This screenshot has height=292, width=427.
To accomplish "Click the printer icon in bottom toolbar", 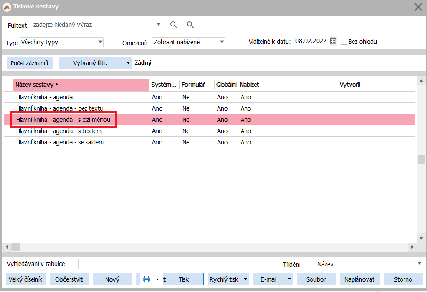I will click(x=146, y=279).
